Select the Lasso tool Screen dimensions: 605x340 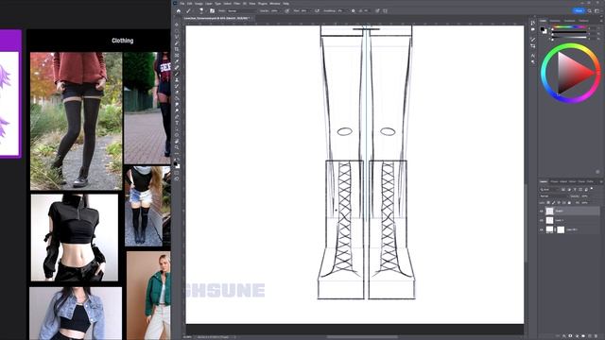tap(177, 37)
